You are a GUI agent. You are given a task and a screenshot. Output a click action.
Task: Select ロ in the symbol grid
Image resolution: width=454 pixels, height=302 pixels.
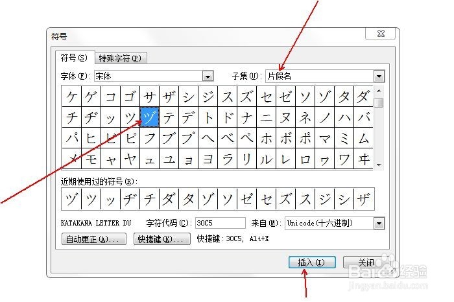tap(305, 159)
